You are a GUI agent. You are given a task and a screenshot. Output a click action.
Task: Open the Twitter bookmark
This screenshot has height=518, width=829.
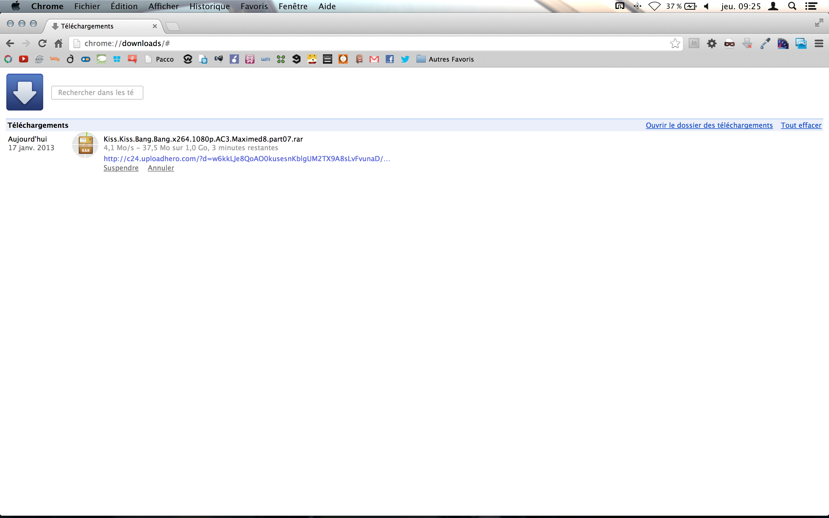pyautogui.click(x=405, y=59)
